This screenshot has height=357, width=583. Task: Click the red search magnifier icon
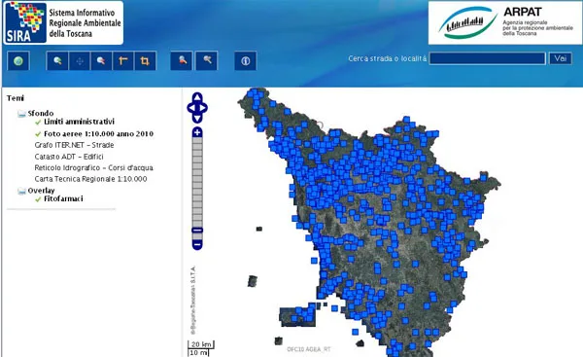(x=182, y=60)
